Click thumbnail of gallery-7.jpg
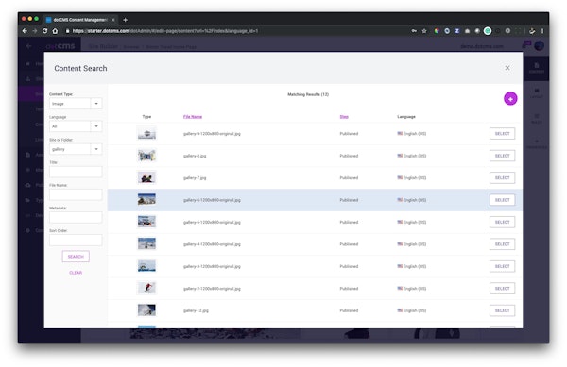Screen dimensions: 567x367 click(146, 178)
